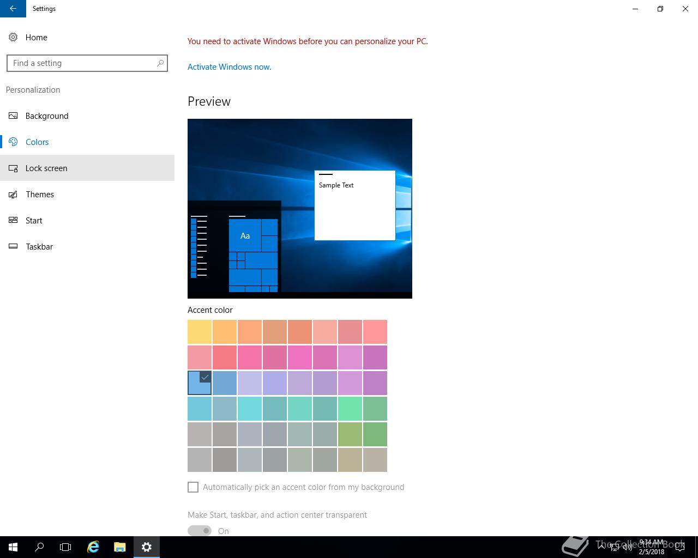The image size is (698, 558).
Task: Click Activate Windows now link
Action: [229, 67]
